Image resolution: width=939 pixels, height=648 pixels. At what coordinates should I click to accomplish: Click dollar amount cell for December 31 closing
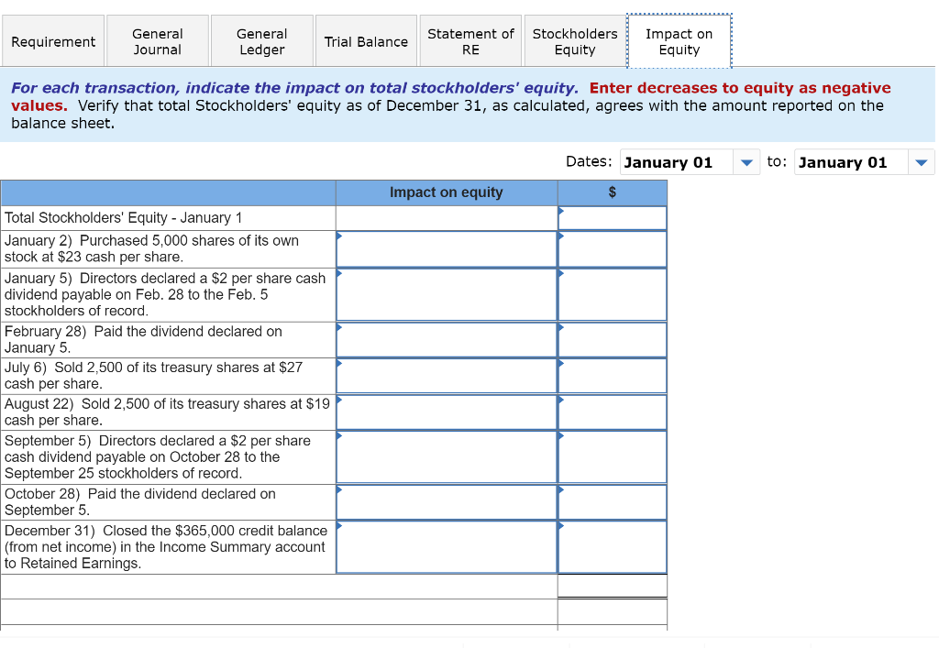click(x=612, y=547)
